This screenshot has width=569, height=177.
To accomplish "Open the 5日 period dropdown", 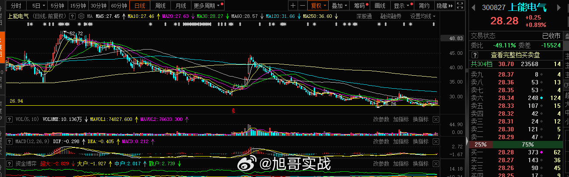I will tap(38, 6).
